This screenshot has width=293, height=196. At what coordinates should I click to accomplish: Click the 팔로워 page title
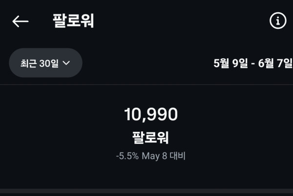coord(73,21)
